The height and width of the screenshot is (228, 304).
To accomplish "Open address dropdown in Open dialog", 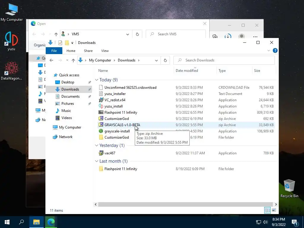I will coord(128,34).
